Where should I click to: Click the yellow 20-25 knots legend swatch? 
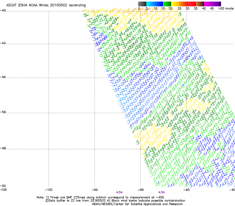point(175,4)
